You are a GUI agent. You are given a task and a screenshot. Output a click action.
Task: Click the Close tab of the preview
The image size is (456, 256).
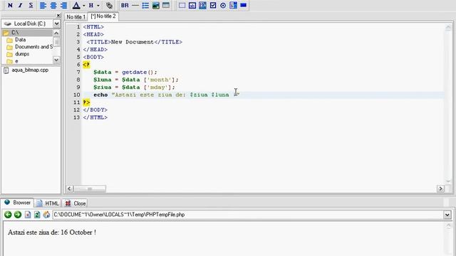75,203
